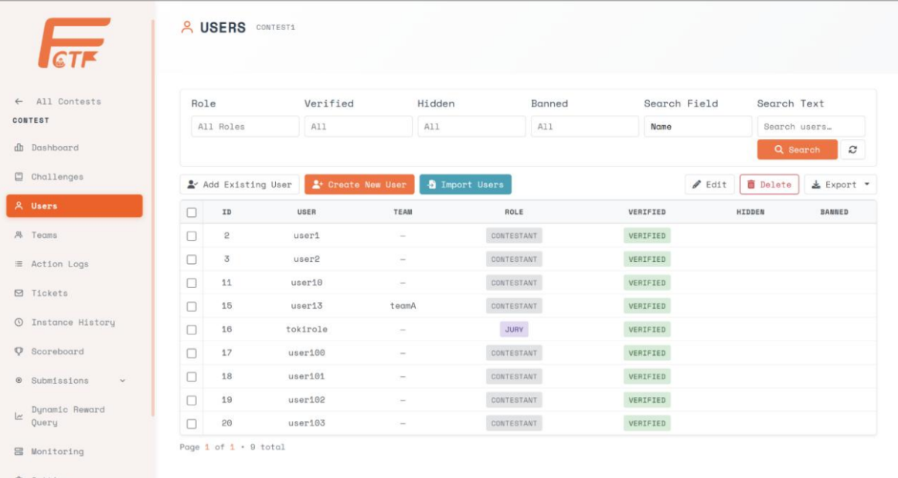Click the Monitoring server icon
898x478 pixels.
coord(19,452)
